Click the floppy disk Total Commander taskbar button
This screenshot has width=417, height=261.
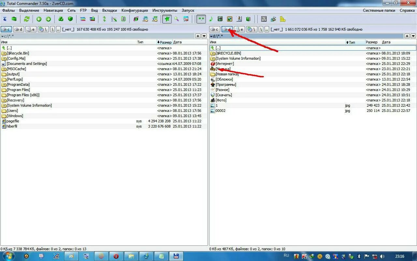176,256
